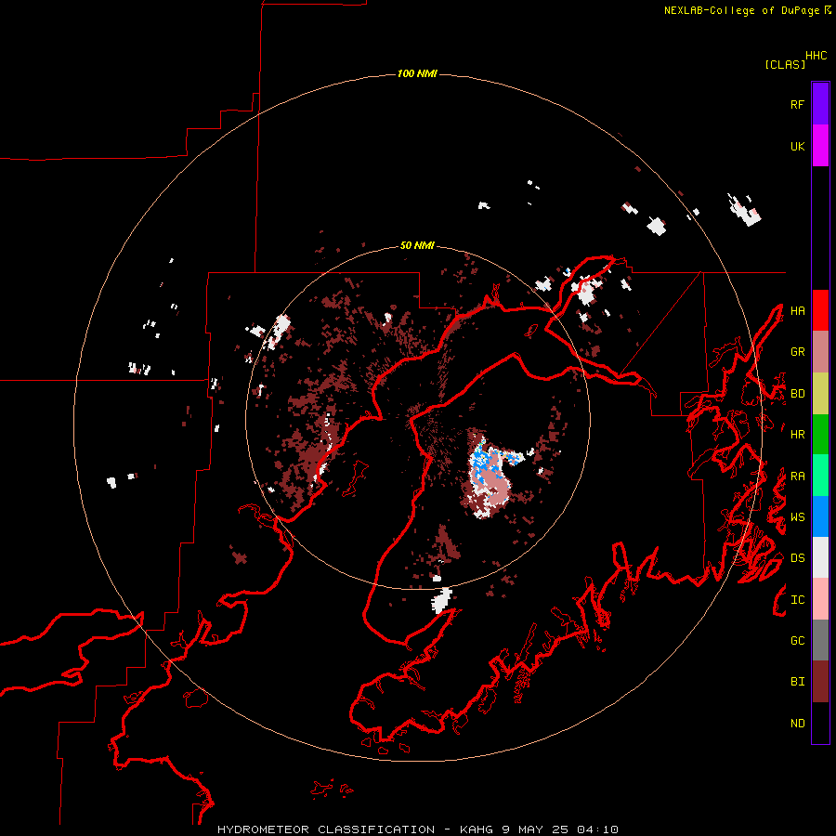Screen dimensions: 836x836
Task: Click the [CLAS] unit label
Action: pos(785,64)
